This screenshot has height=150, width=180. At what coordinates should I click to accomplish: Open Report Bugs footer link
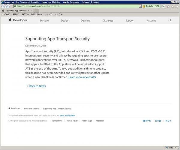(87, 121)
